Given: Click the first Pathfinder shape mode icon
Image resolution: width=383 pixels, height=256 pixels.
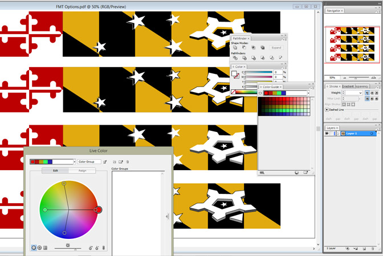Looking at the screenshot, I should (235, 48).
